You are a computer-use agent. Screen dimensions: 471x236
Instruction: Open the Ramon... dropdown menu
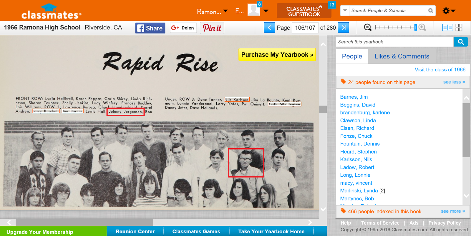click(212, 11)
